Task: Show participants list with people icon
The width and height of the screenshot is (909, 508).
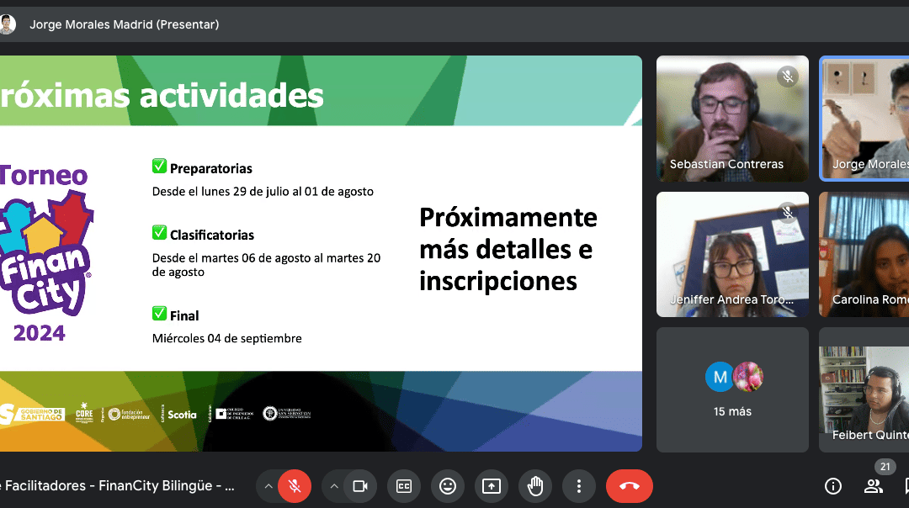Action: coord(873,486)
